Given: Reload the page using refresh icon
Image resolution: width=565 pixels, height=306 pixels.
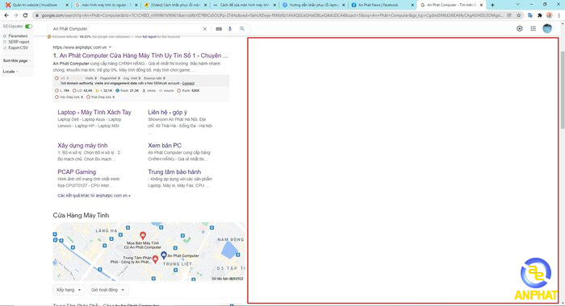Looking at the screenshot, I should pyautogui.click(x=25, y=15).
